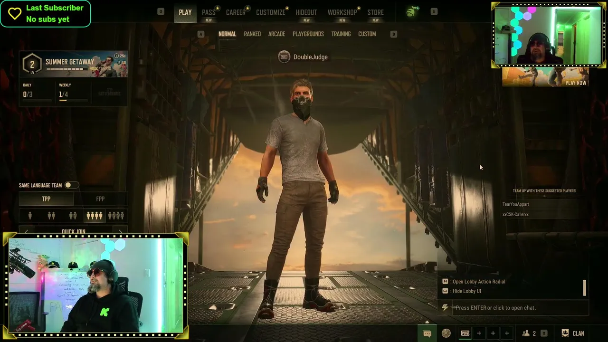Click the D key next-mode icon

coord(393,34)
